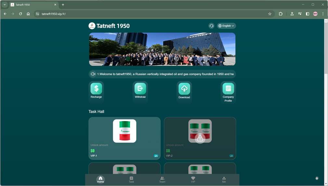328x186 pixels.
Task: Click the scrollbar down arrow
Action: pos(326,184)
